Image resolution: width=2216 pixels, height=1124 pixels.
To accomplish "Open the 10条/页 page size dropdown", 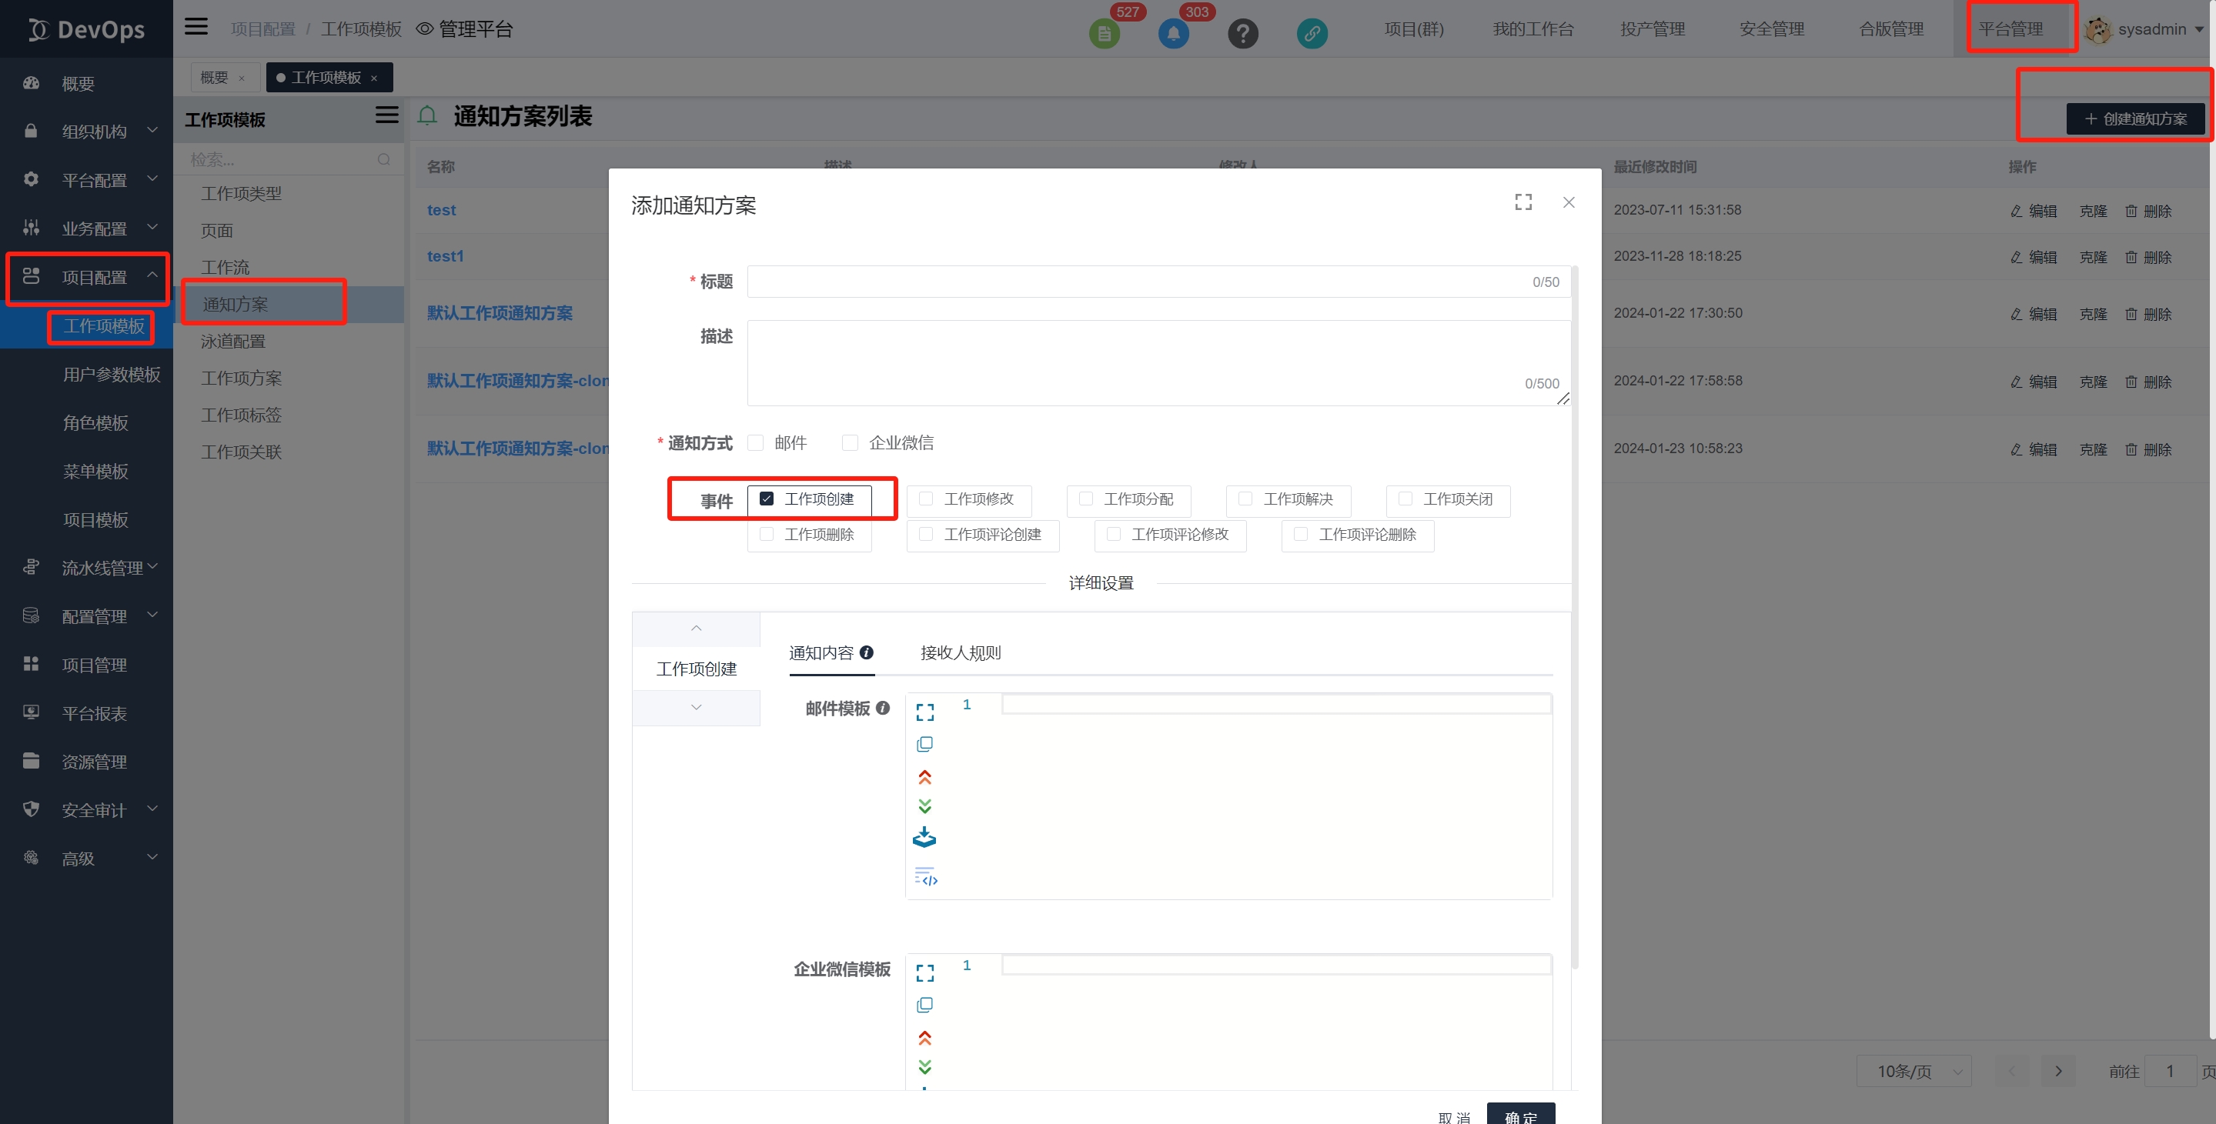I will click(x=1914, y=1071).
